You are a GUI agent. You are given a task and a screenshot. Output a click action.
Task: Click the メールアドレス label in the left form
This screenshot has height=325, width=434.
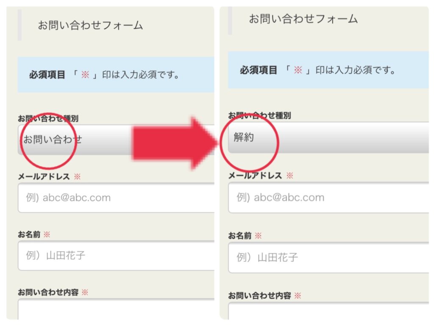44,176
